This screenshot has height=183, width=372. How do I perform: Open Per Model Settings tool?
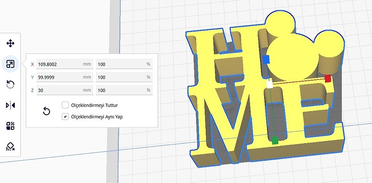10,126
